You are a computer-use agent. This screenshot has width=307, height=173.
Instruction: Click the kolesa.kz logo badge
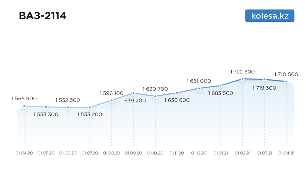[269, 16]
